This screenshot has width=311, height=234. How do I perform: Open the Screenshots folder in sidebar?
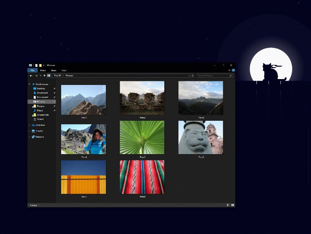tap(43, 115)
